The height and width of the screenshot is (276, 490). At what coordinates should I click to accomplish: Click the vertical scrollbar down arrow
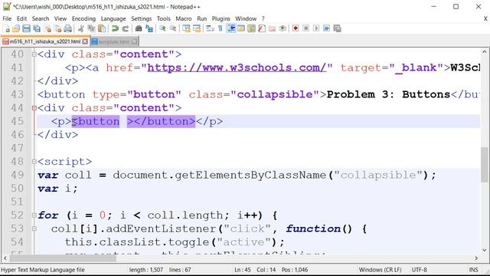[485, 250]
